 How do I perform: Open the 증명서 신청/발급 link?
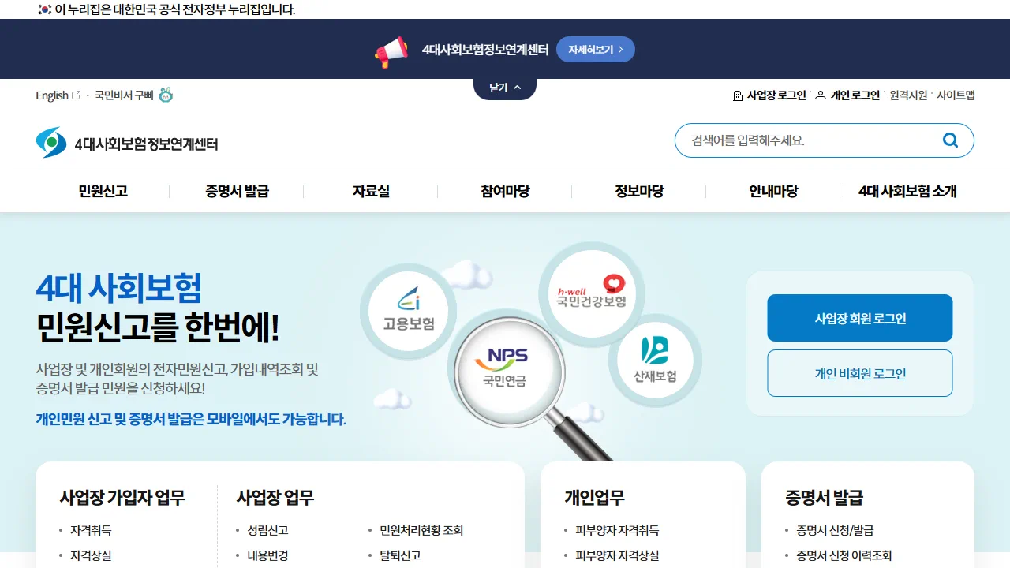[x=835, y=530]
